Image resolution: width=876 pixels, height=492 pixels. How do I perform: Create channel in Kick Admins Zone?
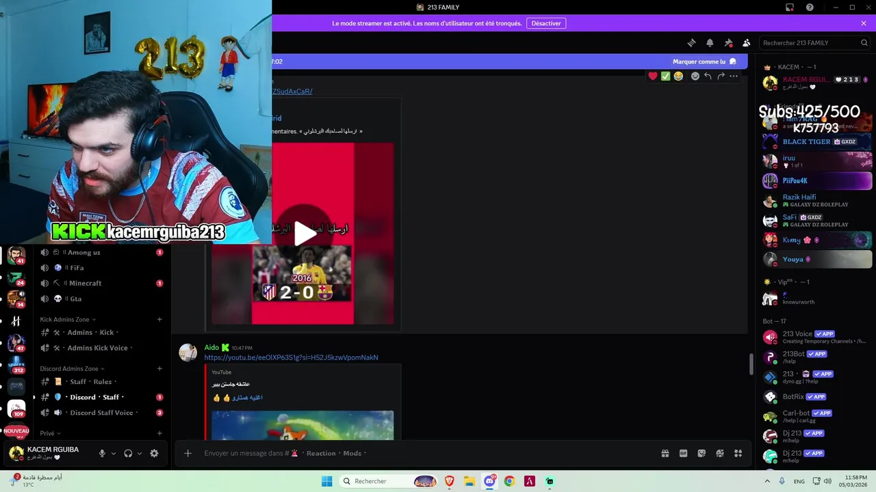point(159,319)
